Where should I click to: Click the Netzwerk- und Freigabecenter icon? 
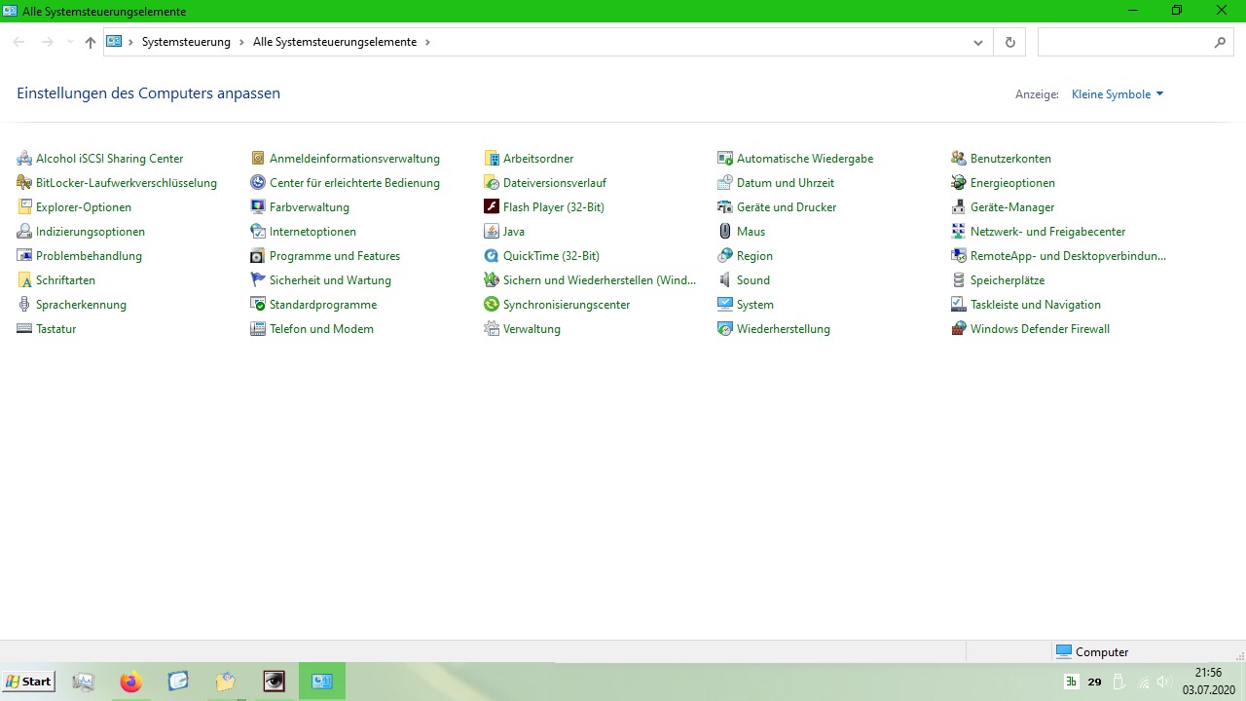pyautogui.click(x=959, y=232)
